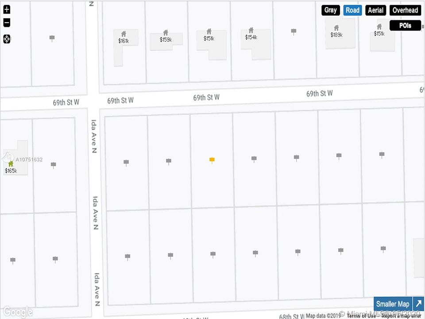Select the $189k house marker
Screen dimensions: 425x319
336,31
